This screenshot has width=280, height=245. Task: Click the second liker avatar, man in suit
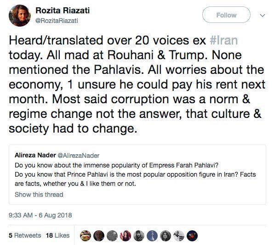[98, 235]
